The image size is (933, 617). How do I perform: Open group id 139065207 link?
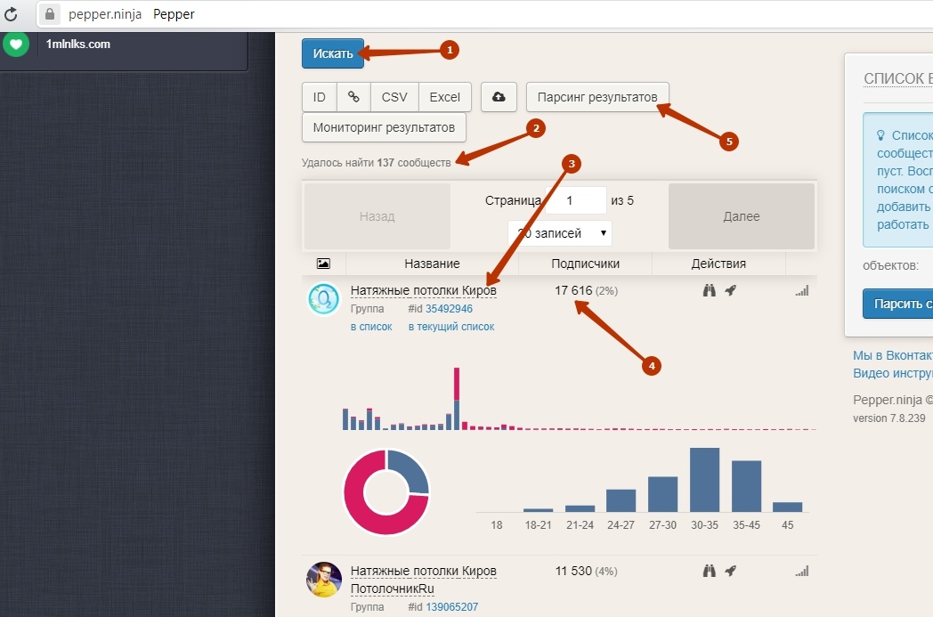pos(451,607)
